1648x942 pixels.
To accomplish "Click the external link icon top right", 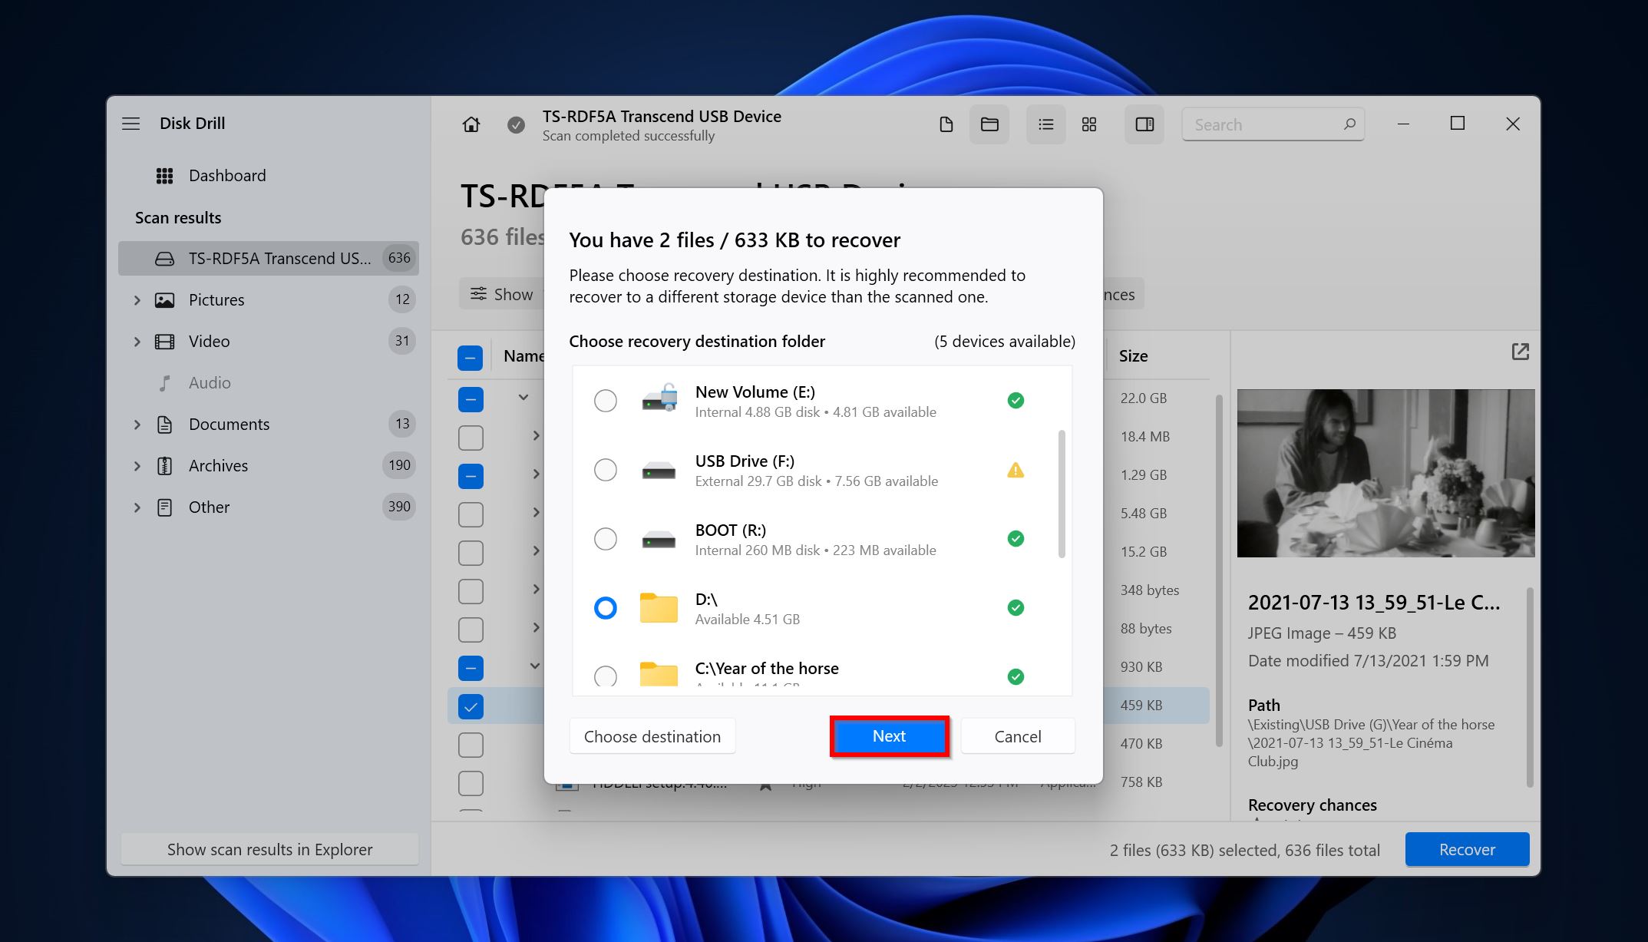I will point(1520,352).
